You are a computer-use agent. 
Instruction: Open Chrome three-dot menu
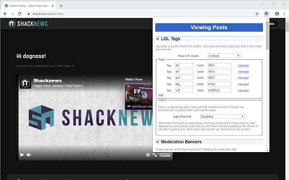pos(284,14)
